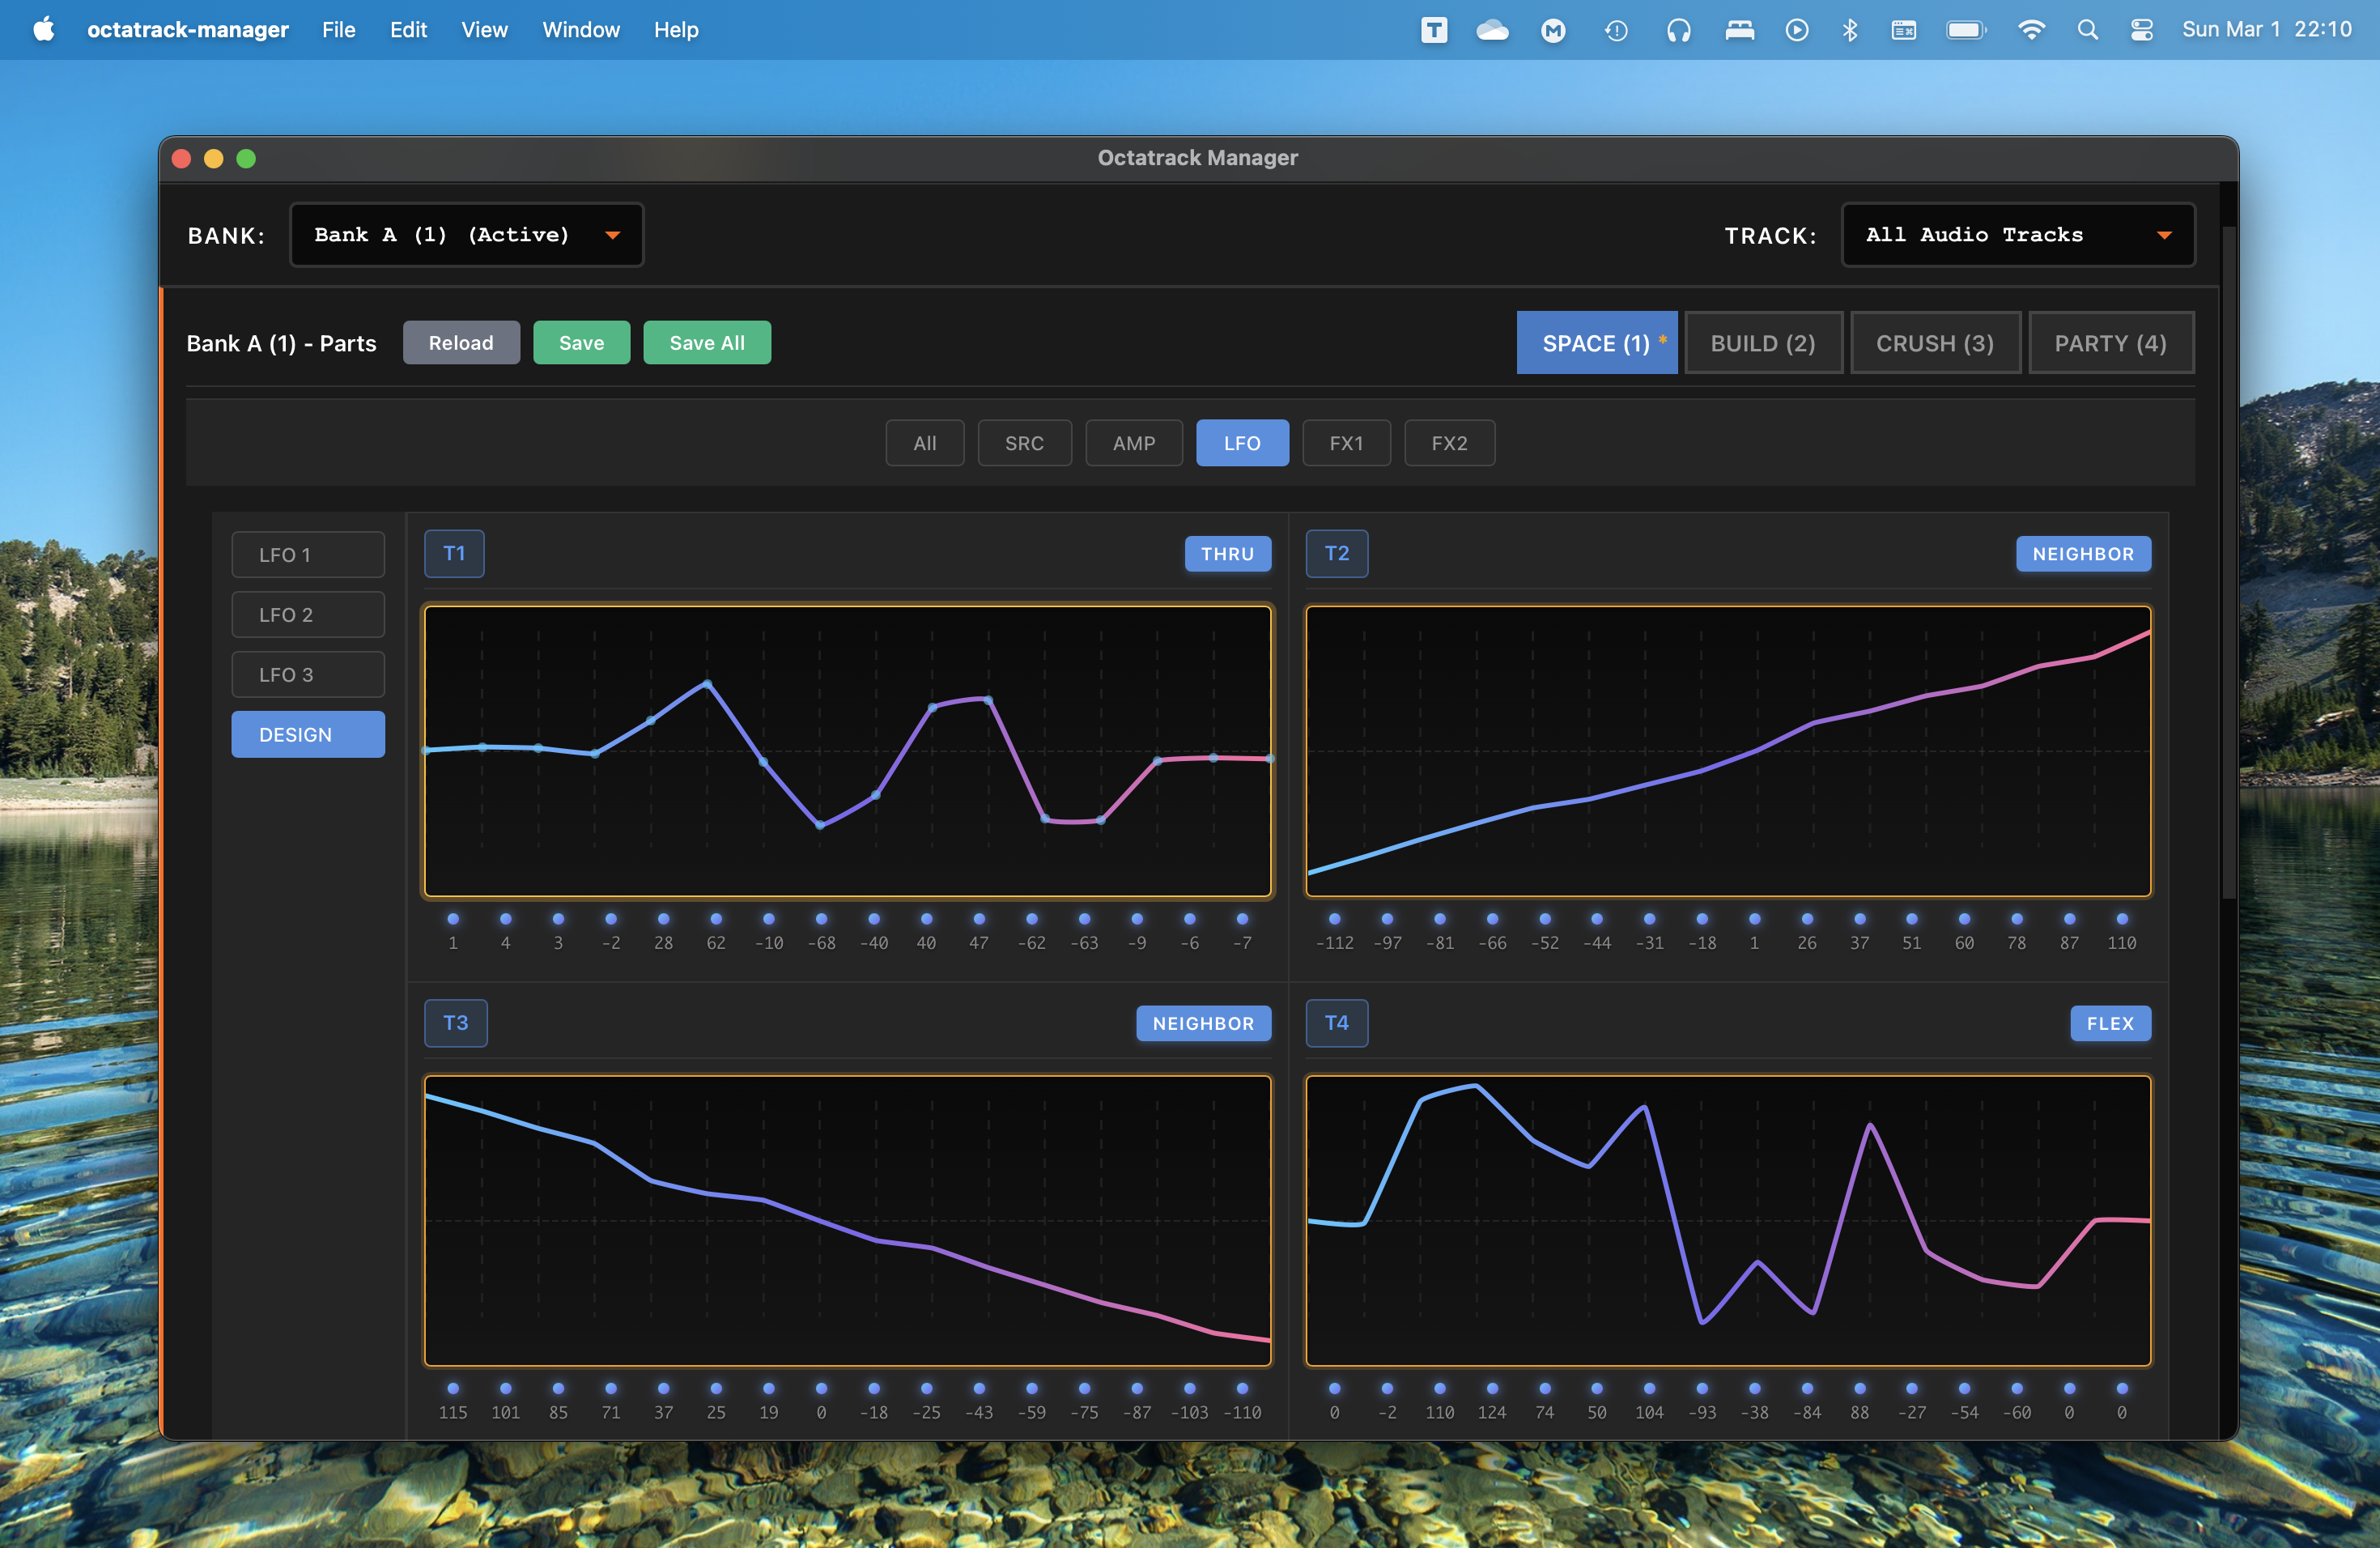This screenshot has width=2380, height=1548.
Task: Adjust T1 step slider showing 62
Action: pos(716,919)
